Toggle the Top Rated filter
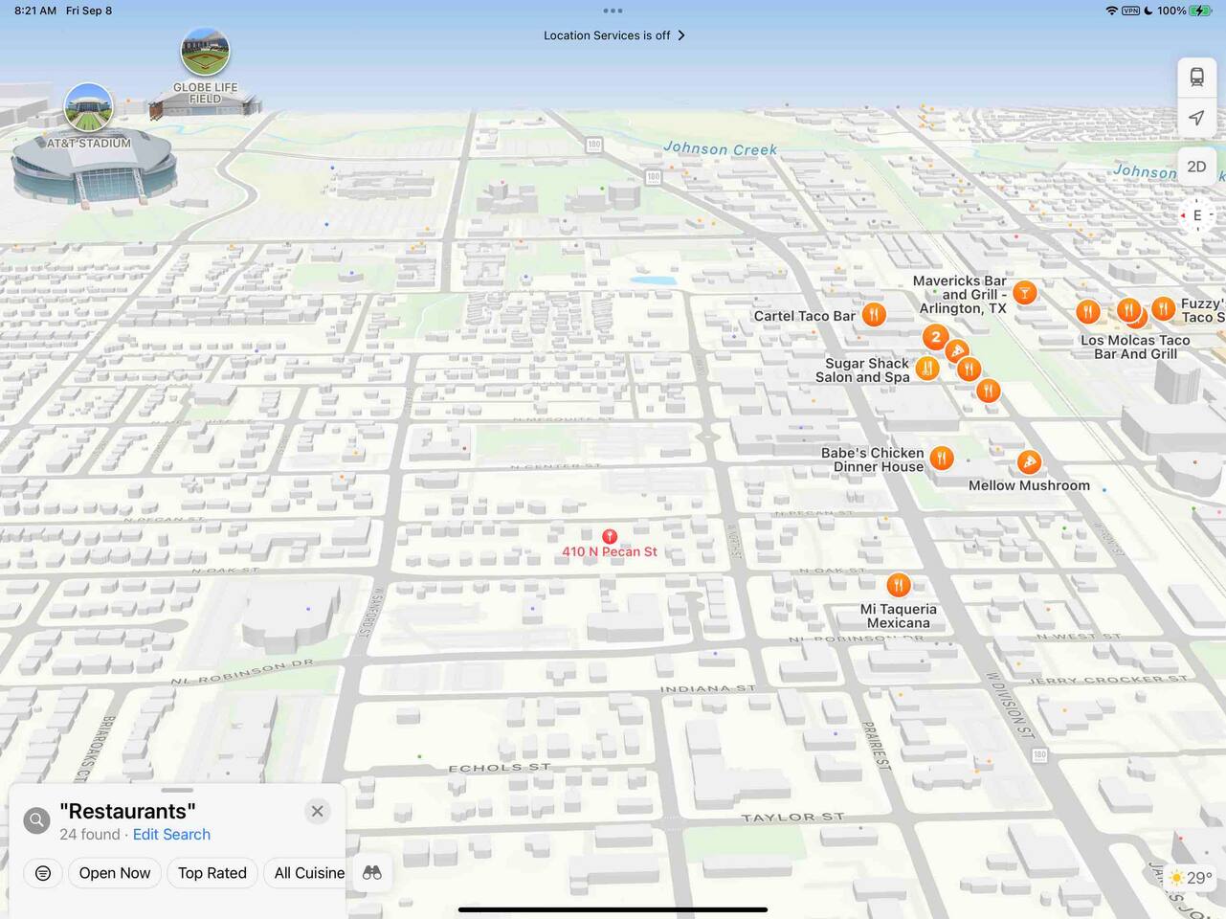 pos(212,873)
